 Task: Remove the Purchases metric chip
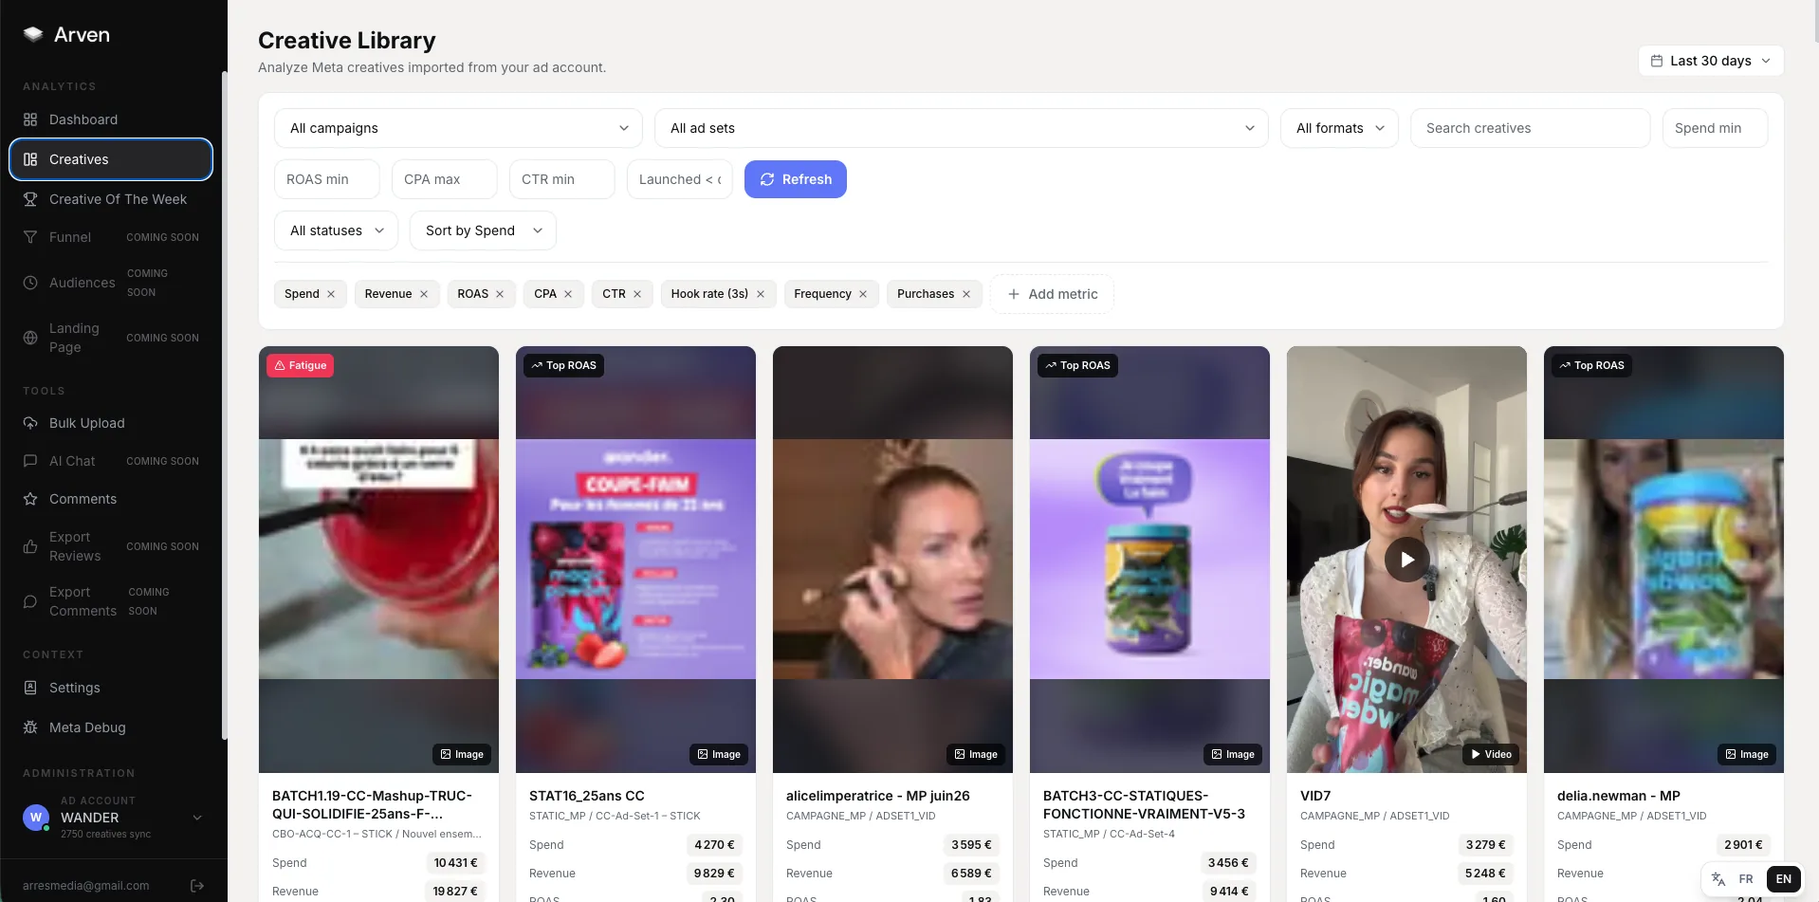[966, 294]
